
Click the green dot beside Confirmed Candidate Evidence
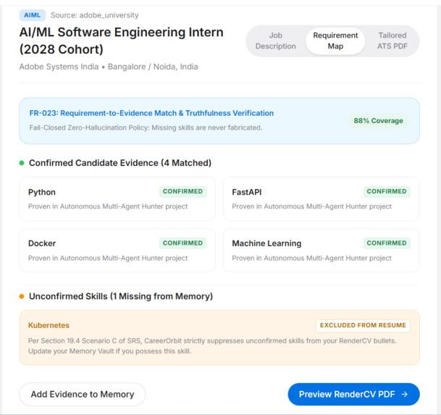point(22,163)
